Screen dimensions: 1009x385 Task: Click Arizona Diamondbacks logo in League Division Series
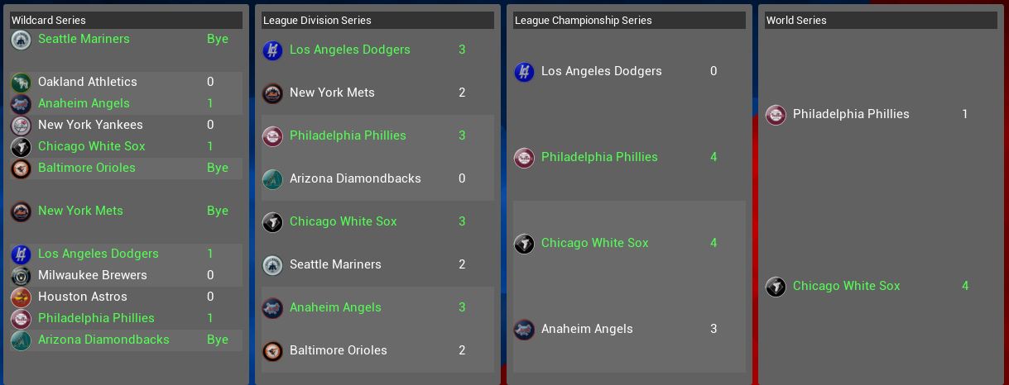[x=272, y=178]
